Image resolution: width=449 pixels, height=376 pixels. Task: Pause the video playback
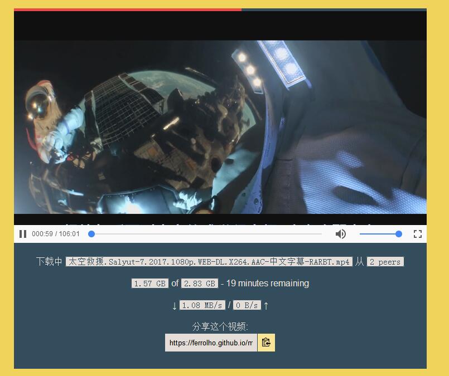point(23,234)
